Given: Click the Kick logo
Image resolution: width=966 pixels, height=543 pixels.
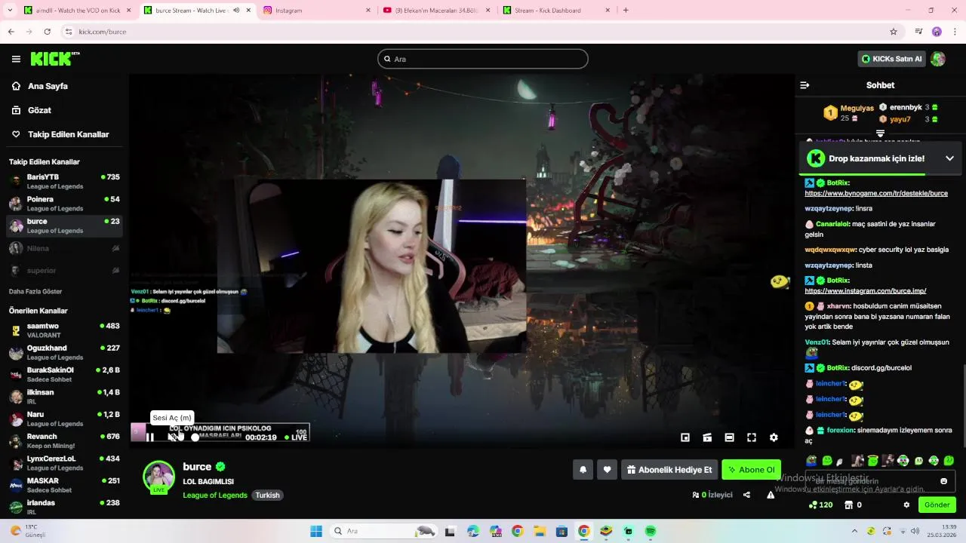Looking at the screenshot, I should pyautogui.click(x=54, y=59).
